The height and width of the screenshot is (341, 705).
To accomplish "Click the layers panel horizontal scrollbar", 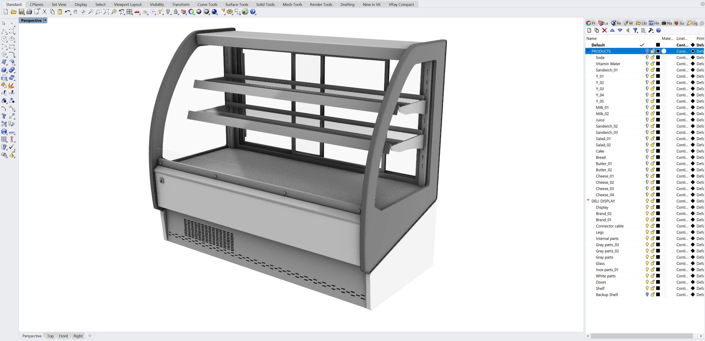I will (641, 336).
